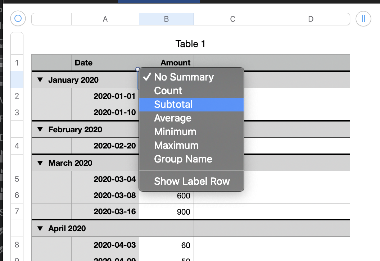Select Count in the summary menu
This screenshot has height=261, width=380.
[168, 91]
